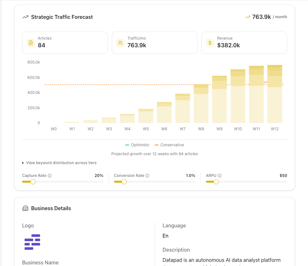This screenshot has height=266, width=308.
Task: Toggle the Conservative series in the legend
Action: click(x=169, y=145)
